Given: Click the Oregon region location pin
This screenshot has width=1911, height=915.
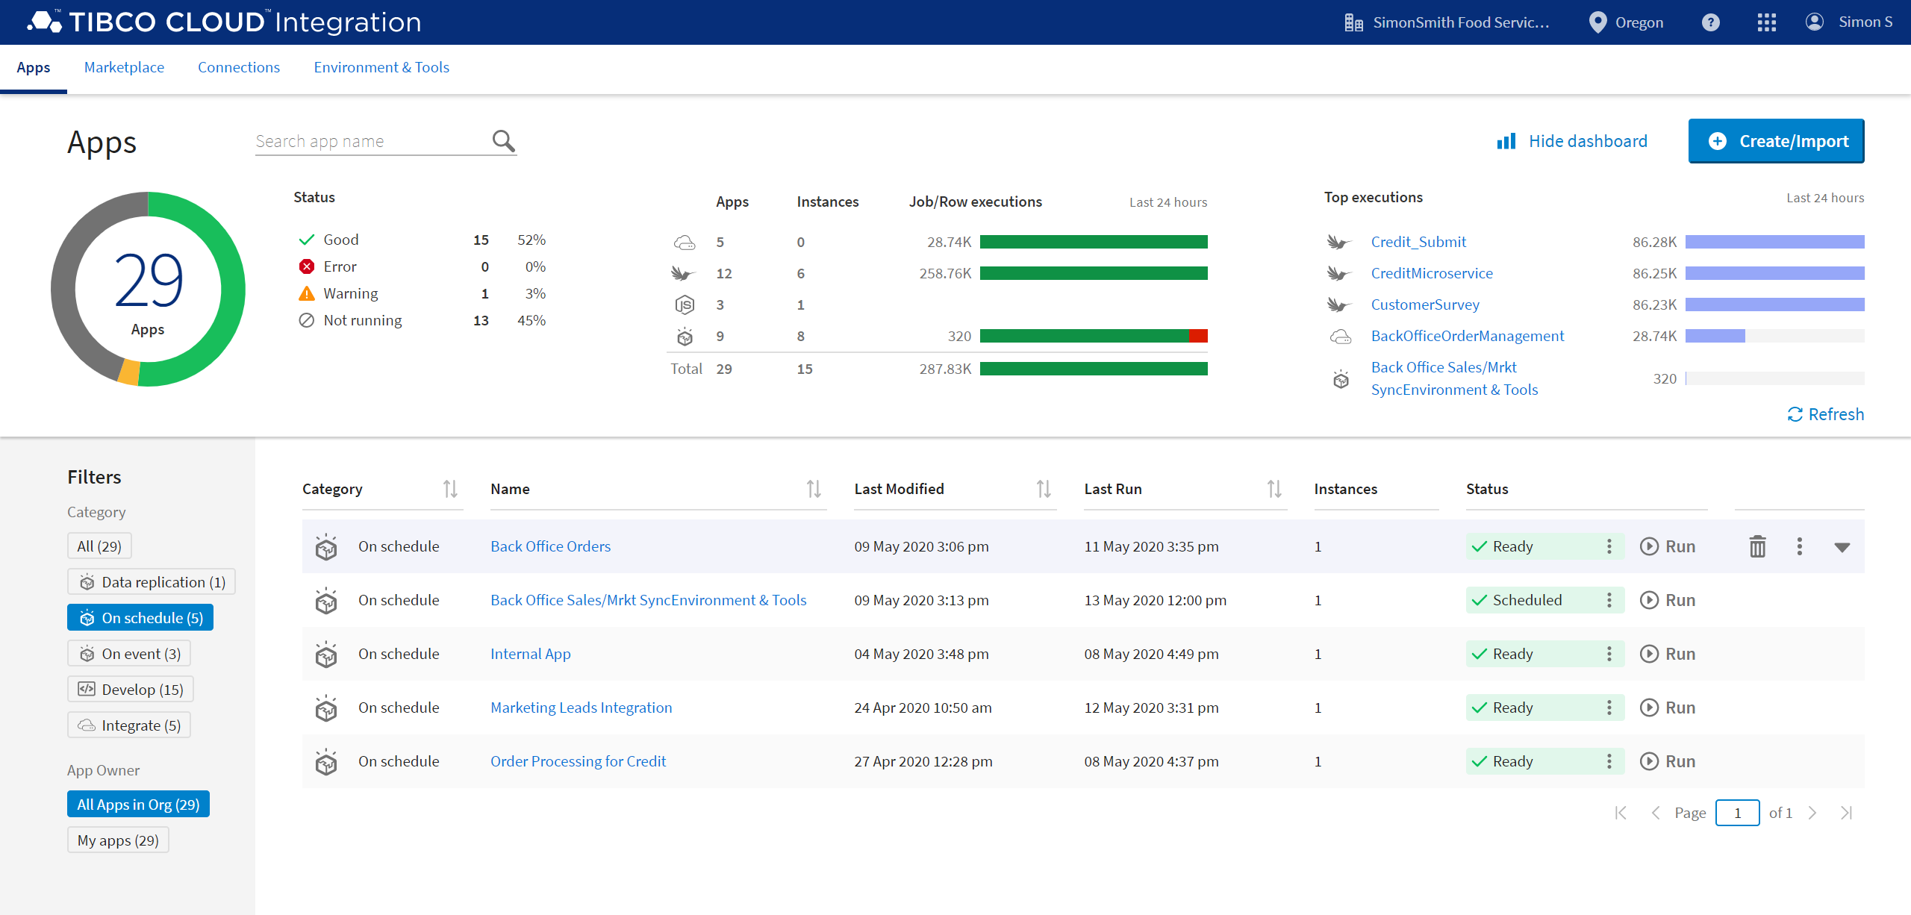Looking at the screenshot, I should pyautogui.click(x=1597, y=22).
